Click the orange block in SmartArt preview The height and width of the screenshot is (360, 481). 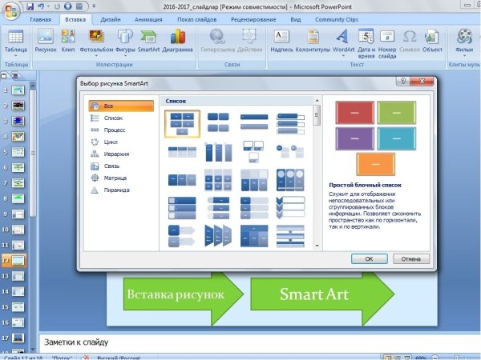click(374, 163)
